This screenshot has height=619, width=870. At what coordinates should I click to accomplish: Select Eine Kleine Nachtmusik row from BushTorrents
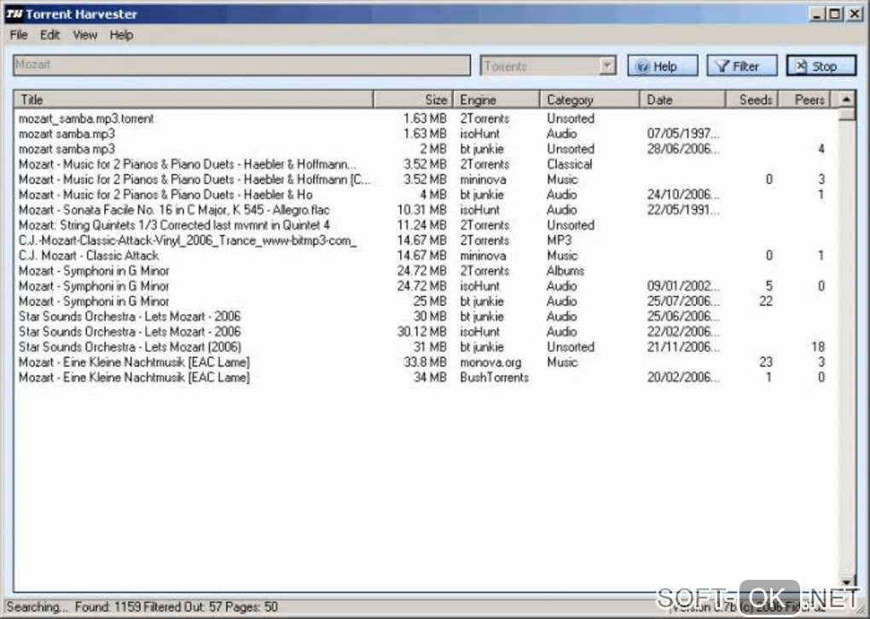point(425,377)
